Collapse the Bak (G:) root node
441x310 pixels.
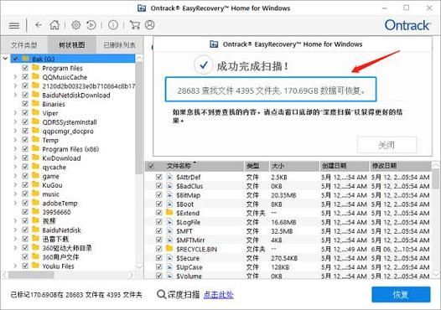click(5, 59)
